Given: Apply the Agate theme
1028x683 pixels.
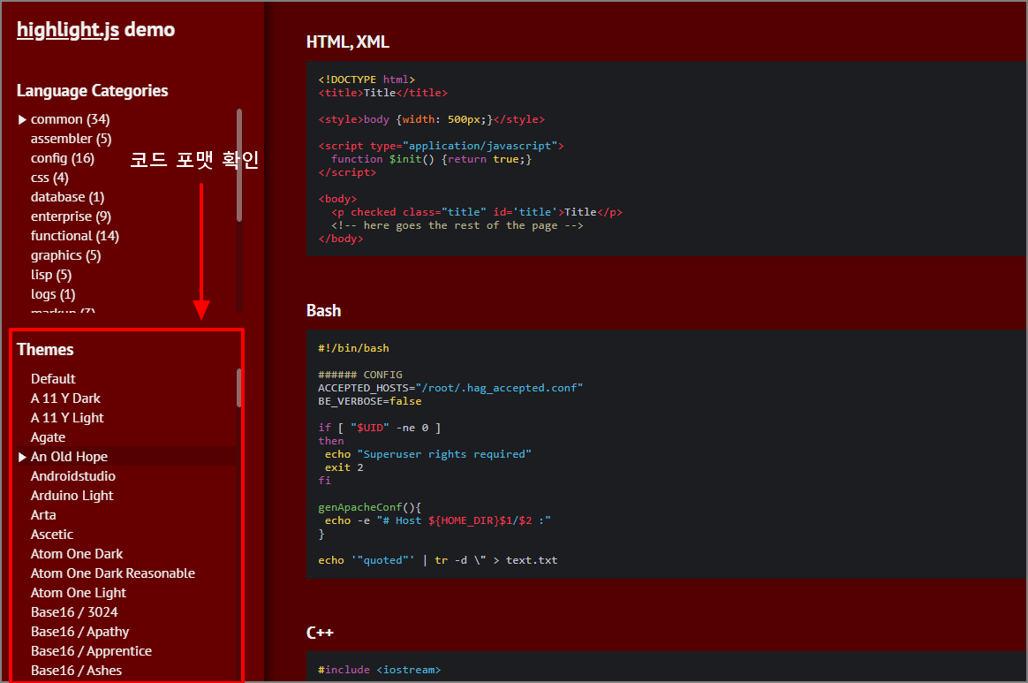Looking at the screenshot, I should coord(48,437).
